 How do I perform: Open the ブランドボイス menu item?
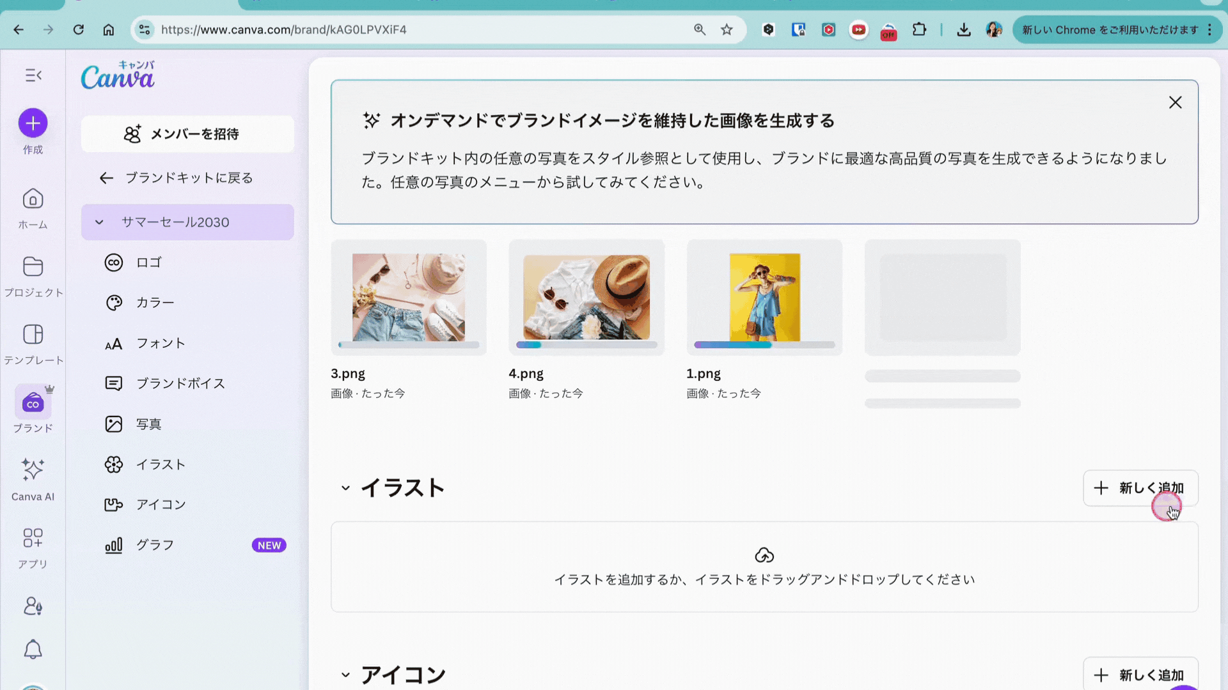[180, 383]
